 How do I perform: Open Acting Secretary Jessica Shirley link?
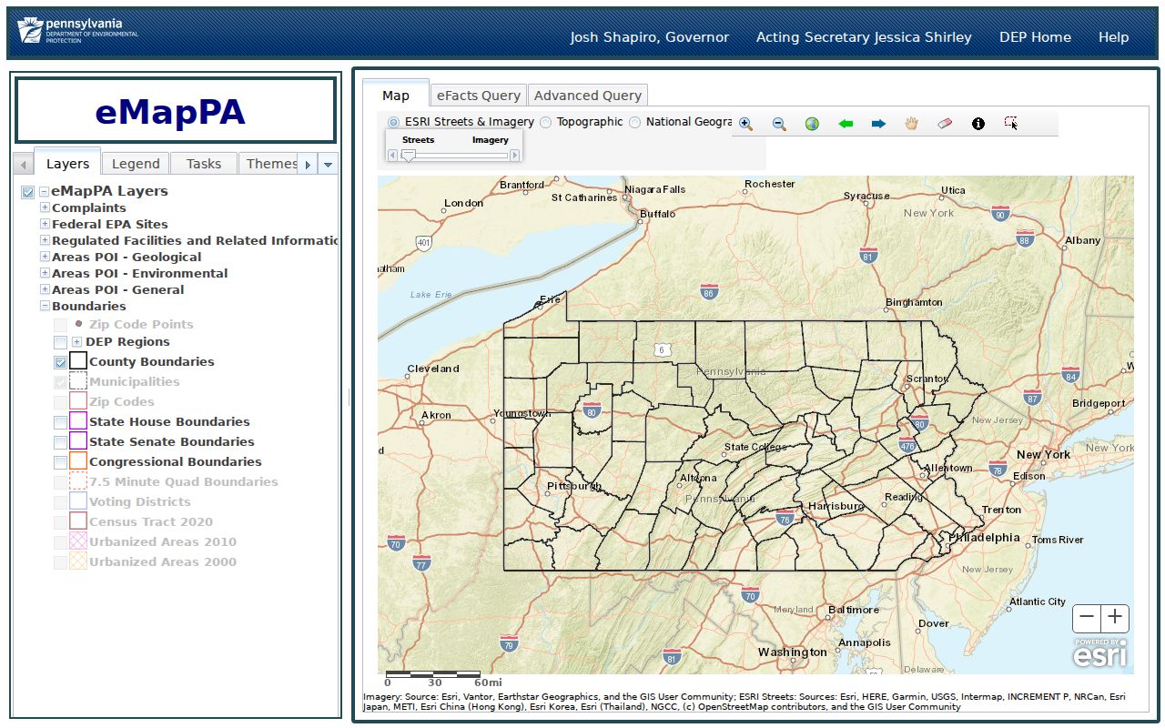[x=864, y=37]
